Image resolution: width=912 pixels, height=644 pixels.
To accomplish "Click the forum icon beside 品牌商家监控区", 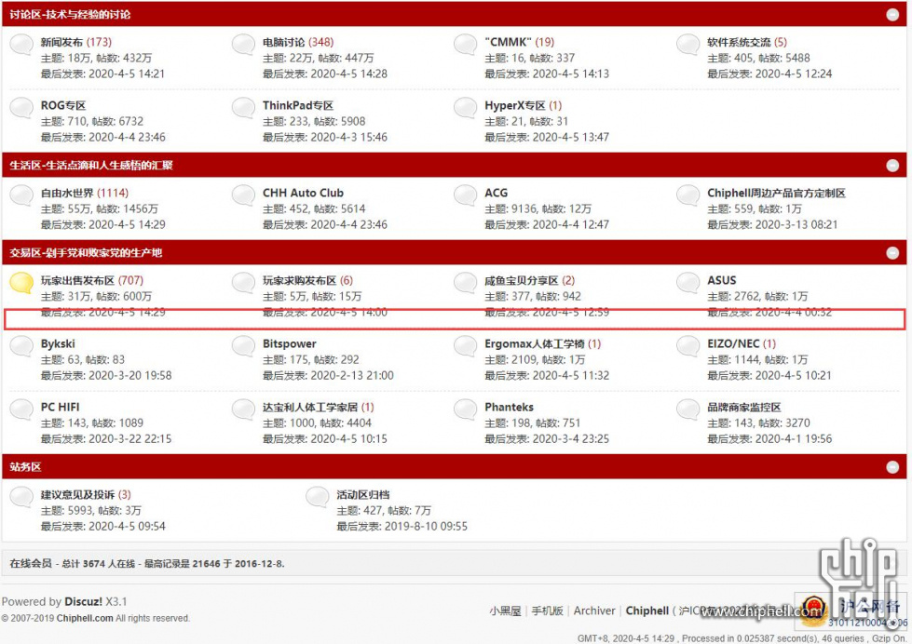I will [x=688, y=409].
